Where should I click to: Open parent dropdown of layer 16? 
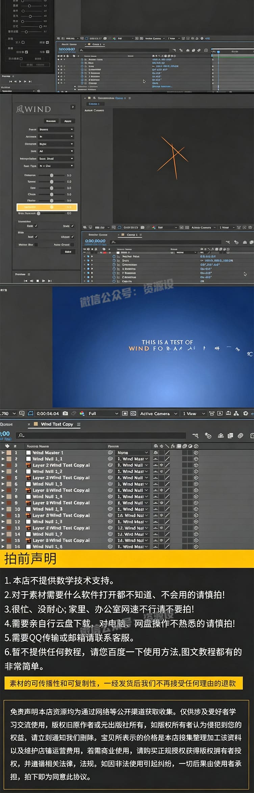[x=132, y=546]
